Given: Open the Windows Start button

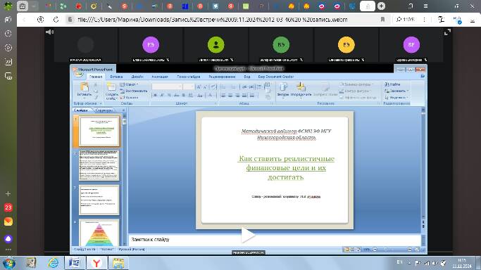Looking at the screenshot, I should [8, 263].
